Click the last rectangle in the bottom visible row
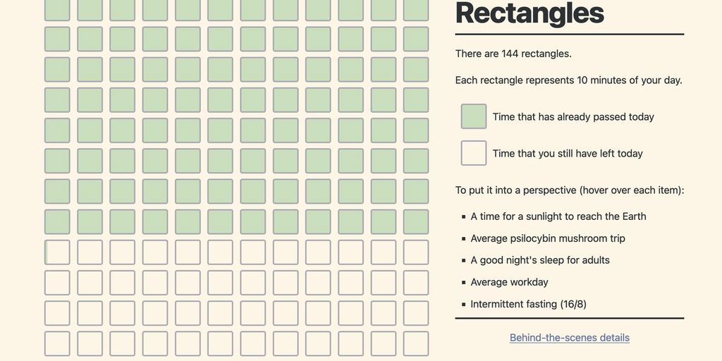 [416, 343]
